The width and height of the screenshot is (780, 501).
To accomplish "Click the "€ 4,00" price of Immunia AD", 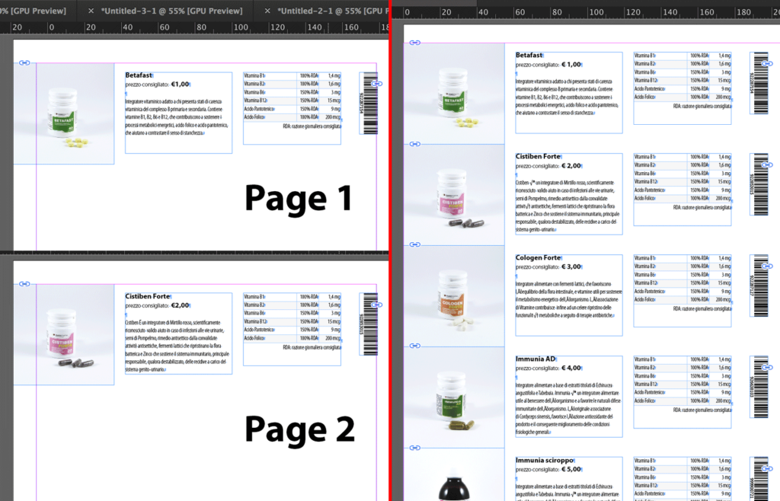I will [x=571, y=368].
